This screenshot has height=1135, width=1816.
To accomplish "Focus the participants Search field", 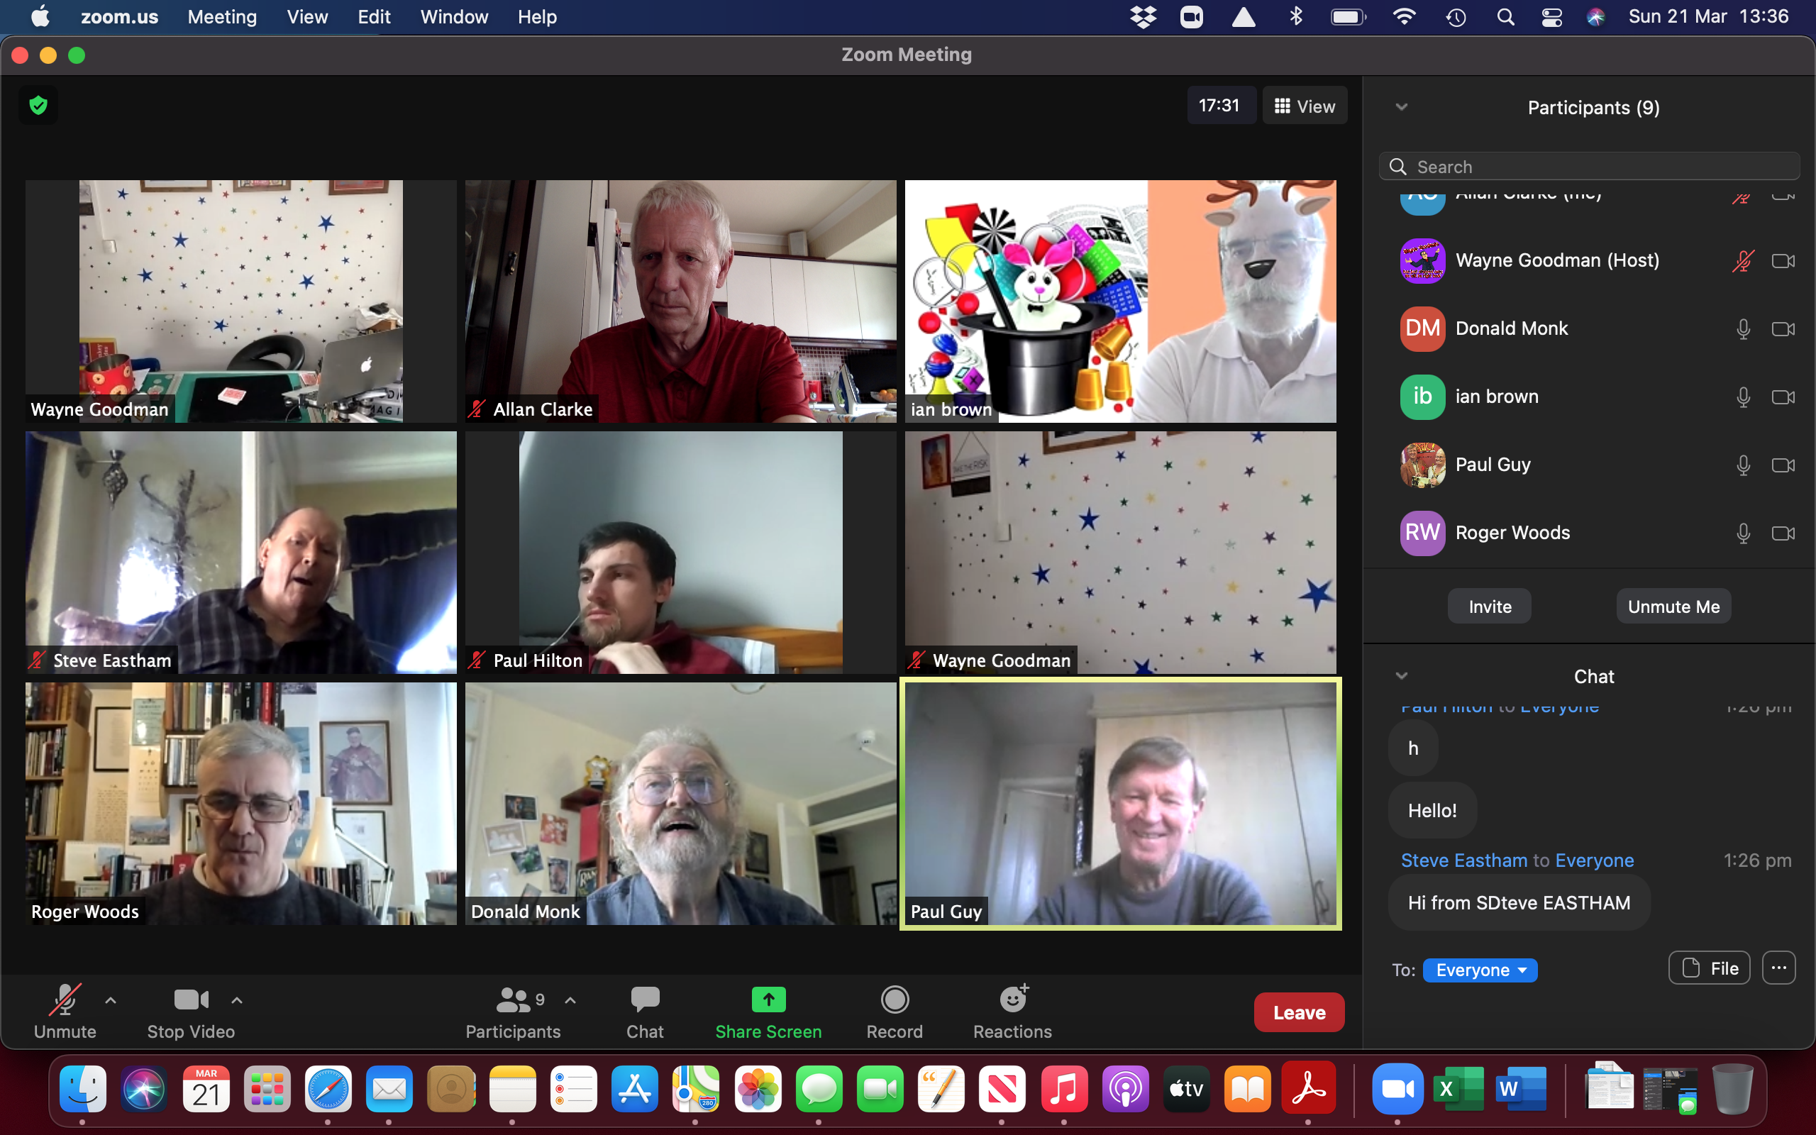I will 1590,167.
